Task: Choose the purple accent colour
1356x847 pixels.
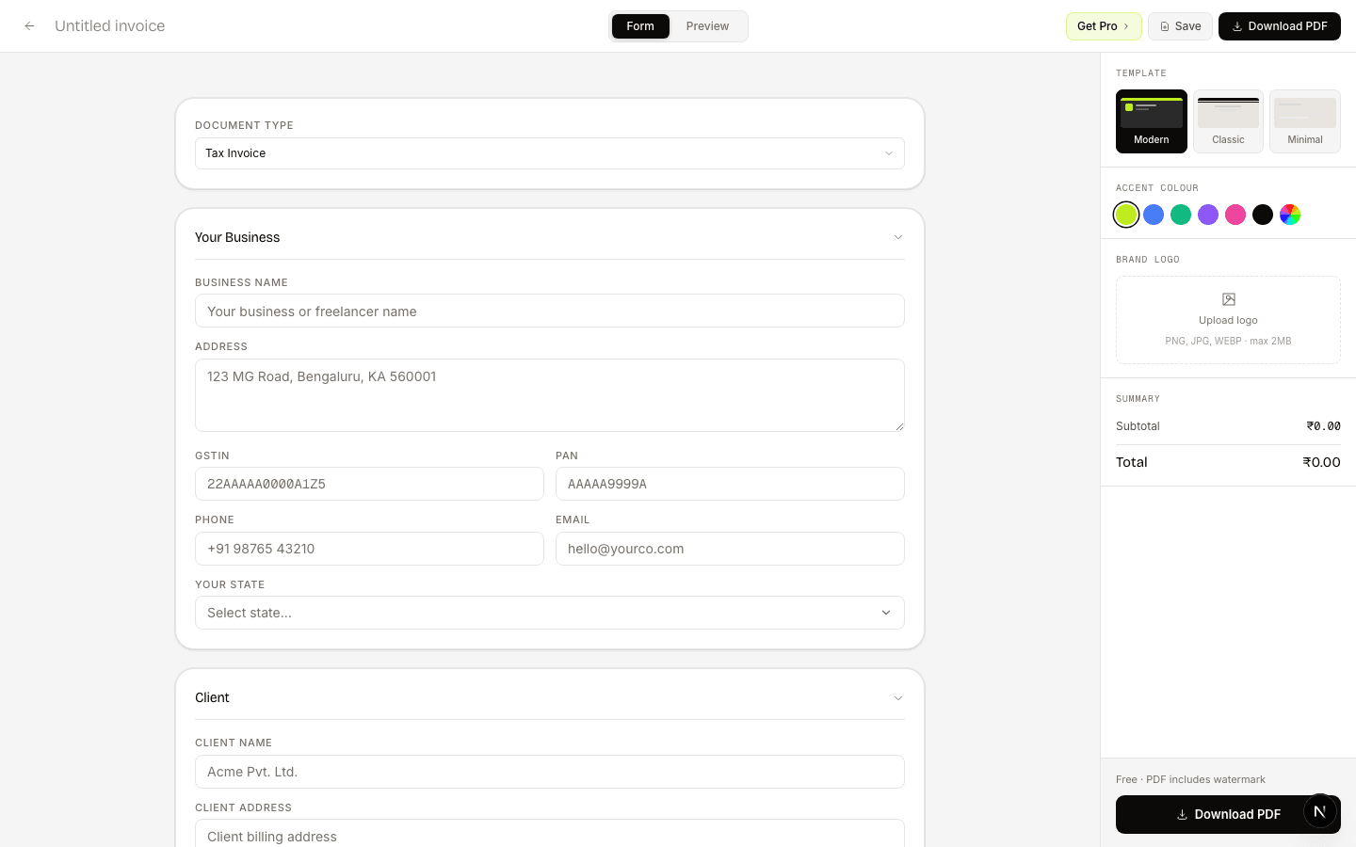Action: click(x=1208, y=215)
